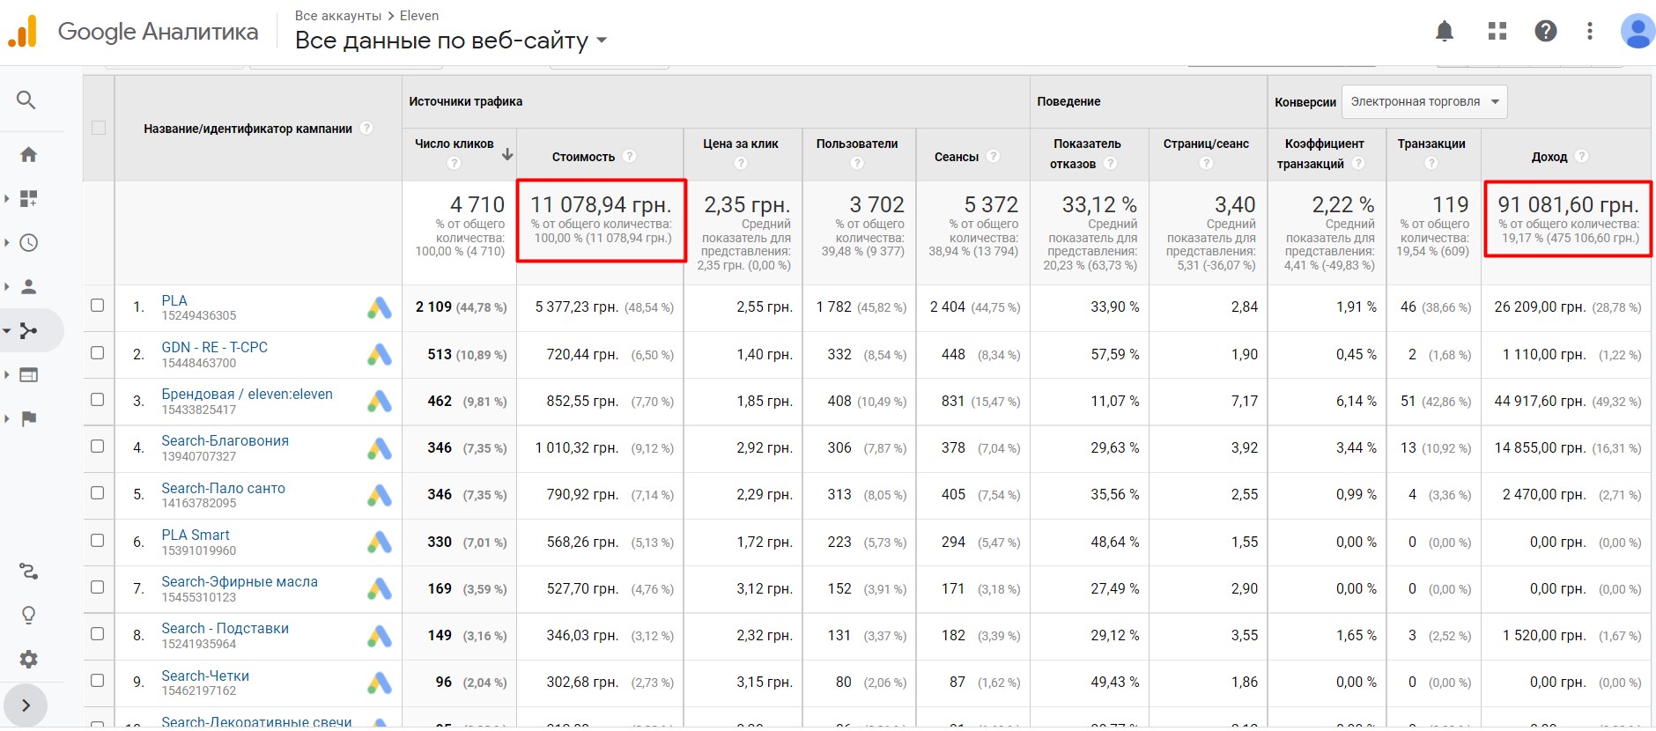This screenshot has height=731, width=1656.
Task: Check the box for Search-Четки row
Action: 98,681
